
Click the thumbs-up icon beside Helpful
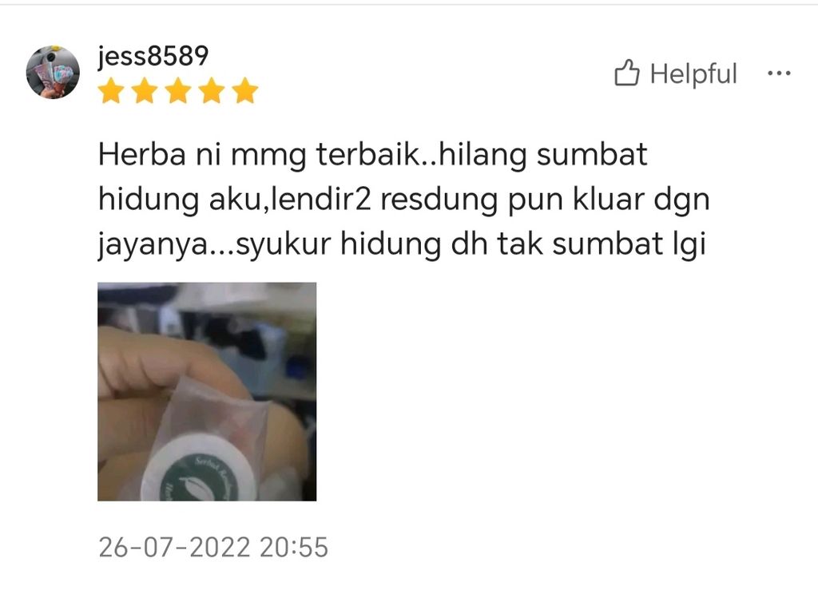(626, 73)
